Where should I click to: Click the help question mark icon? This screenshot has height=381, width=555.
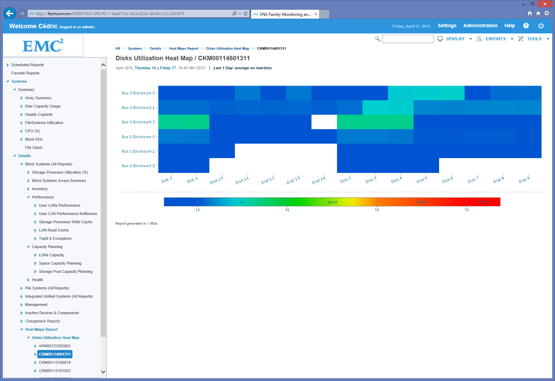click(x=526, y=26)
